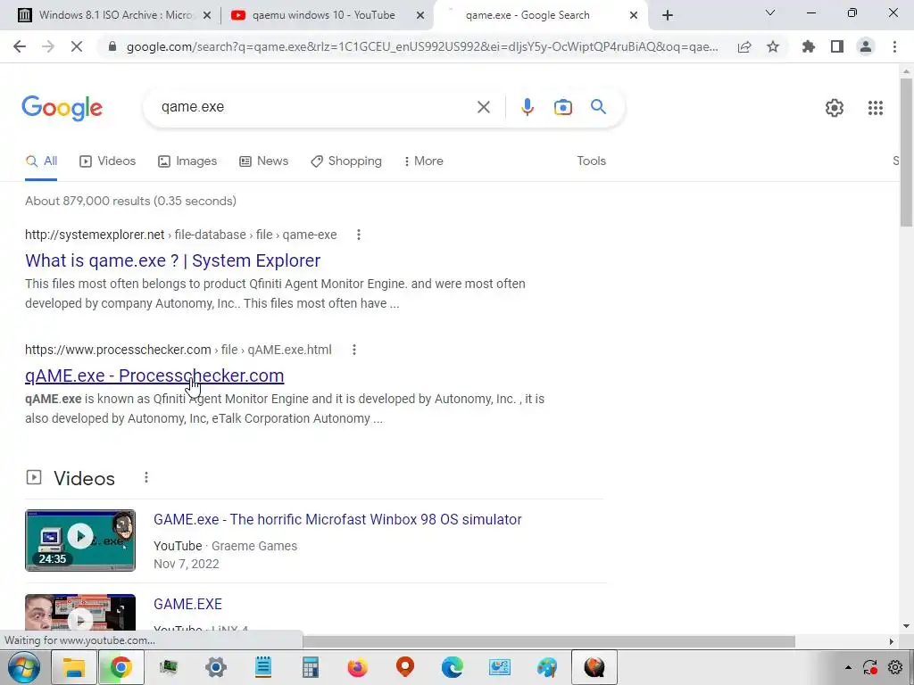Screen dimensions: 914x685
Task: Filter results by Videos
Action: [x=108, y=161]
